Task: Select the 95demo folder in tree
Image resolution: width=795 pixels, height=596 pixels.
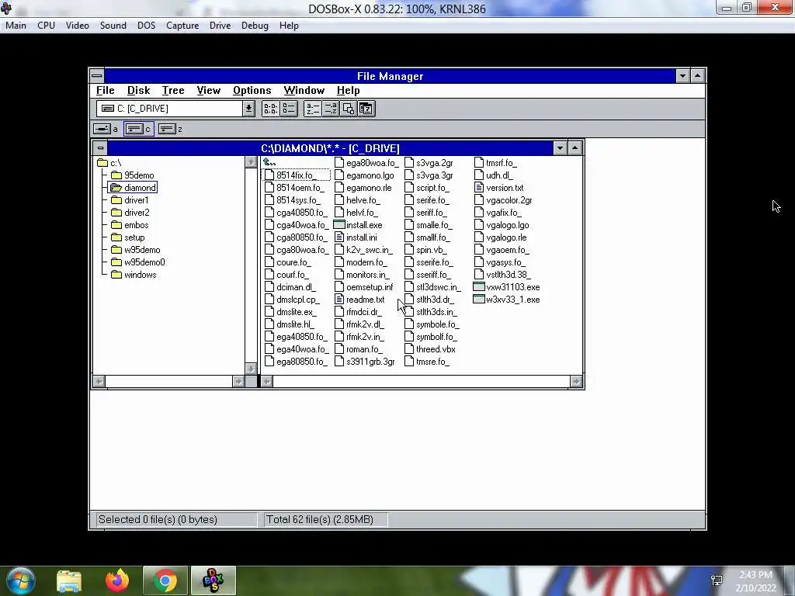Action: point(132,175)
